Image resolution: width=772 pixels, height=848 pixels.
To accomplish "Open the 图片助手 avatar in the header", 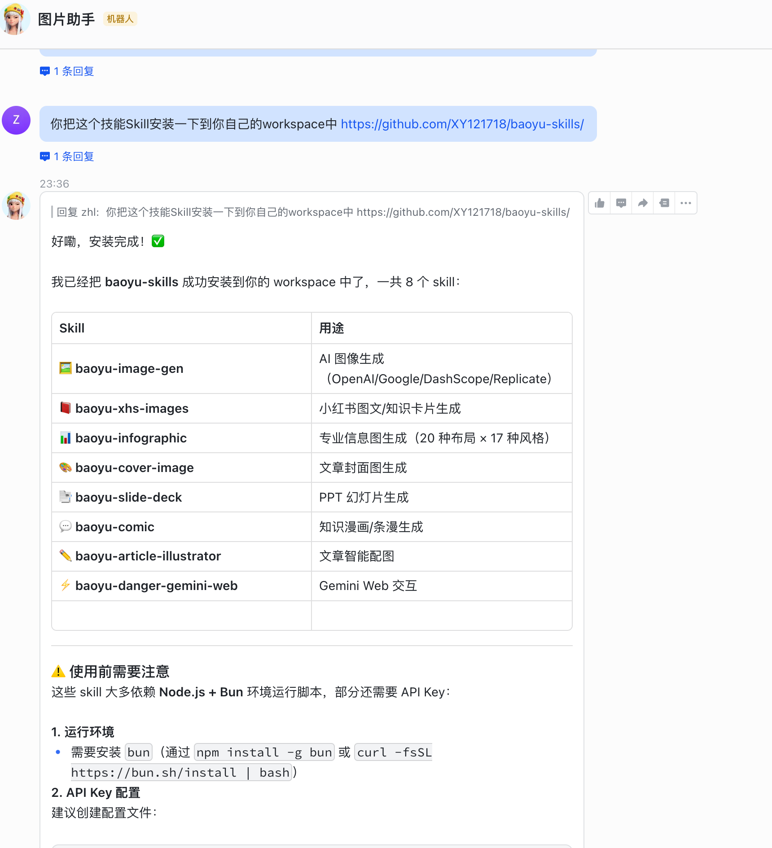I will tap(15, 19).
